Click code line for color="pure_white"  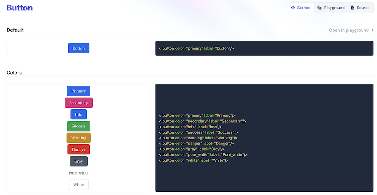tap(203, 155)
